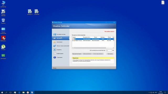Open taskbar search magnifier

coord(6,92)
